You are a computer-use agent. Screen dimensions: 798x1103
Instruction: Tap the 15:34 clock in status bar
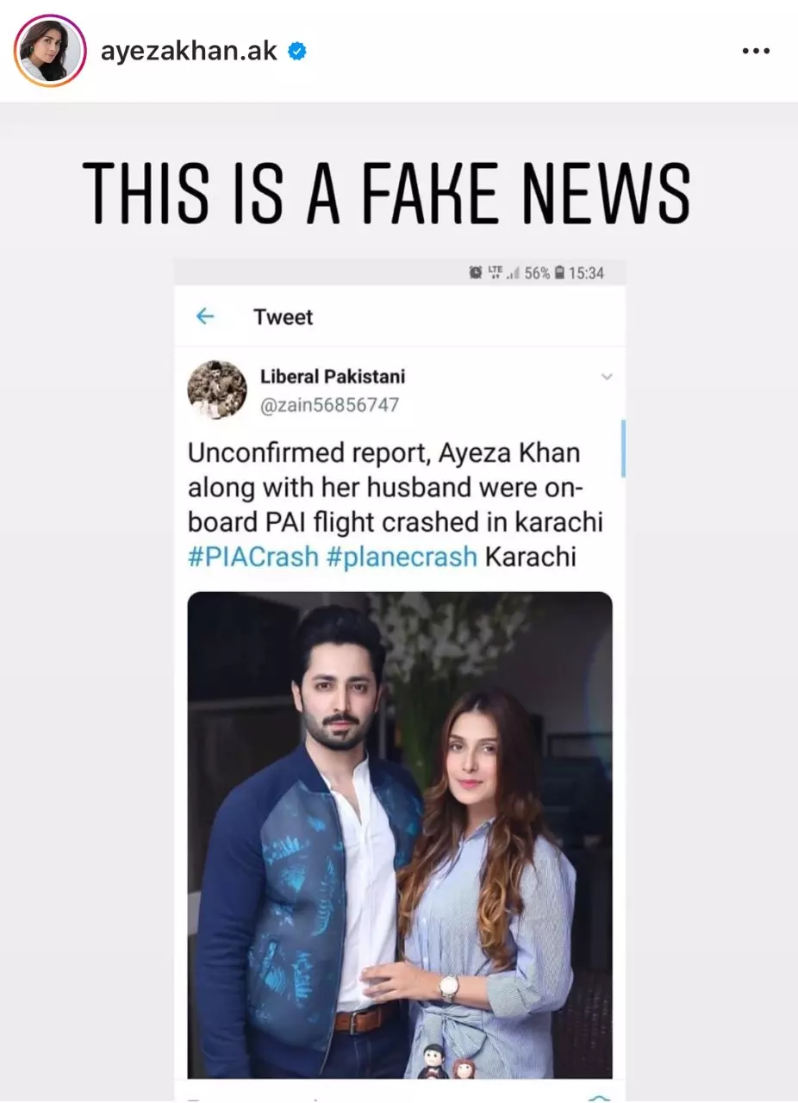pyautogui.click(x=587, y=273)
